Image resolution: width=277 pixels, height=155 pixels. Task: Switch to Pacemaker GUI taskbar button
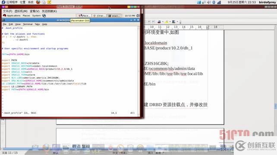(x=84, y=15)
